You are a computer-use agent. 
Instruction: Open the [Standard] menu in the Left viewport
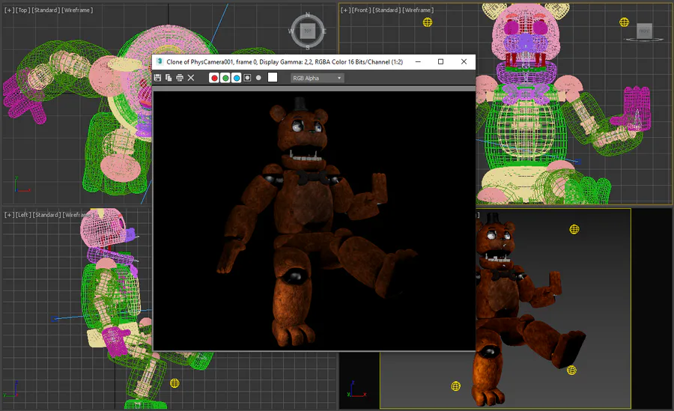(47, 215)
